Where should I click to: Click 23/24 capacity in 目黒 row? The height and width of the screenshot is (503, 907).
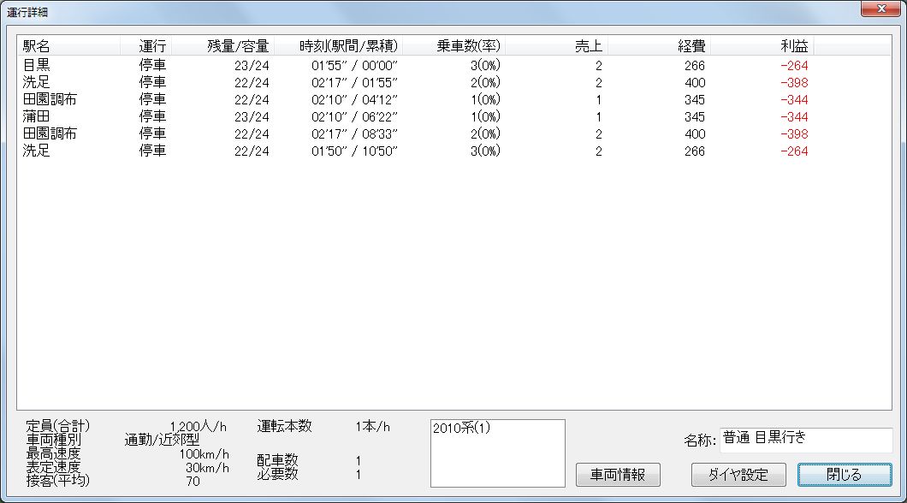252,65
